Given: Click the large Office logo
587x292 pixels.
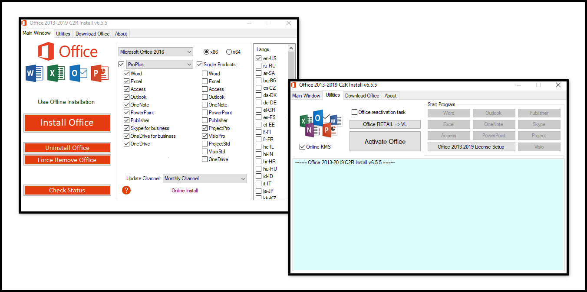Looking at the screenshot, I should pyautogui.click(x=68, y=52).
